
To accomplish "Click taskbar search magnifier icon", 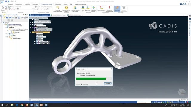I will click(x=7, y=105).
